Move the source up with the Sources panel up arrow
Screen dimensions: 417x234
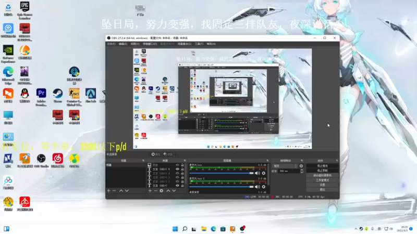pyautogui.click(x=168, y=191)
